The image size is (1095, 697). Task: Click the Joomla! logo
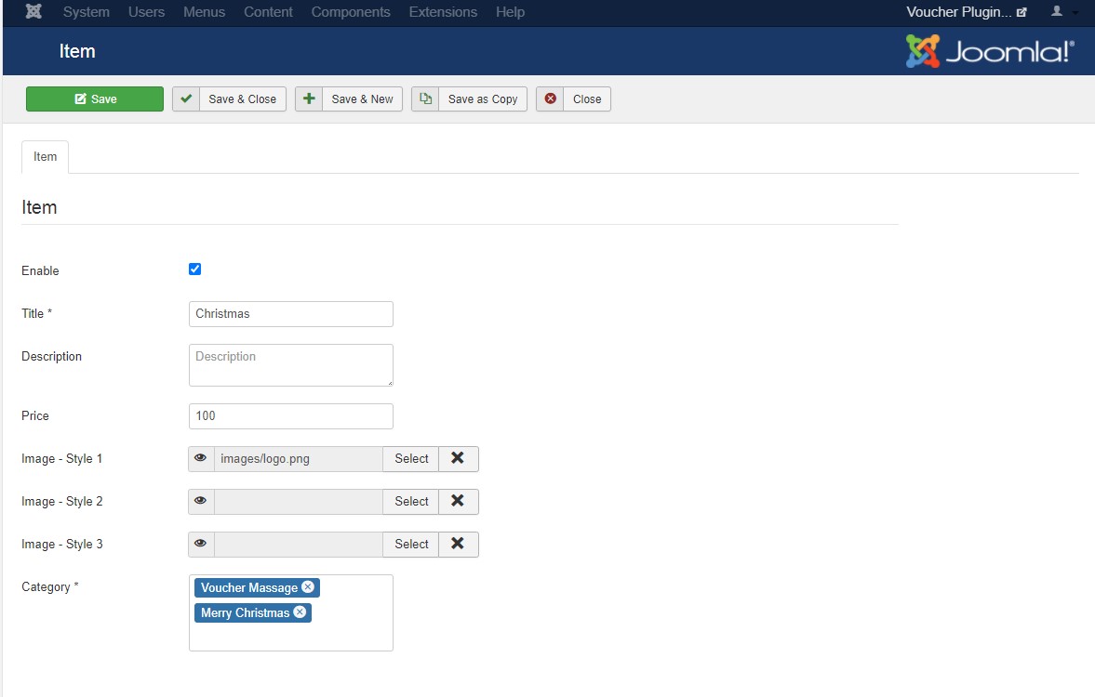(x=990, y=51)
